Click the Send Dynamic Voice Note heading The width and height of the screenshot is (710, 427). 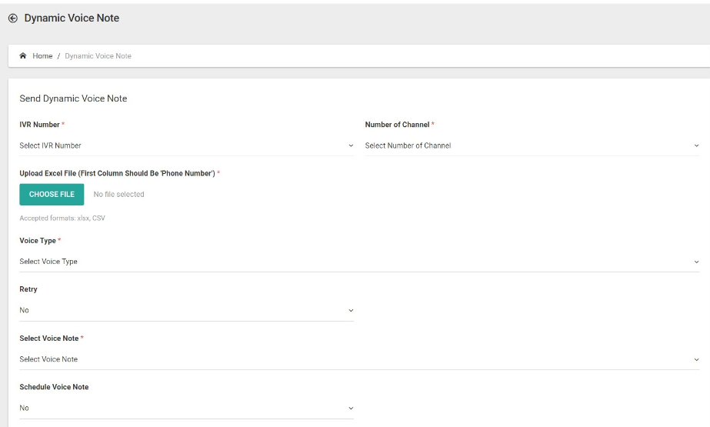click(x=73, y=98)
